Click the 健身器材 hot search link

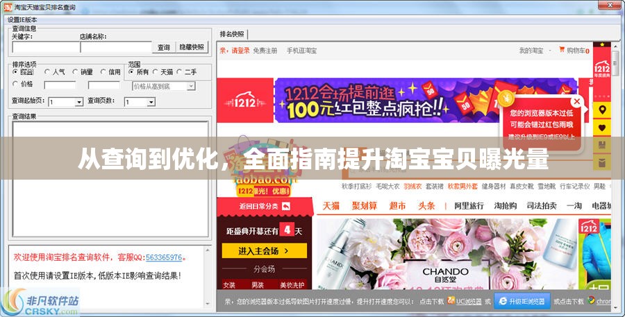click(x=494, y=186)
